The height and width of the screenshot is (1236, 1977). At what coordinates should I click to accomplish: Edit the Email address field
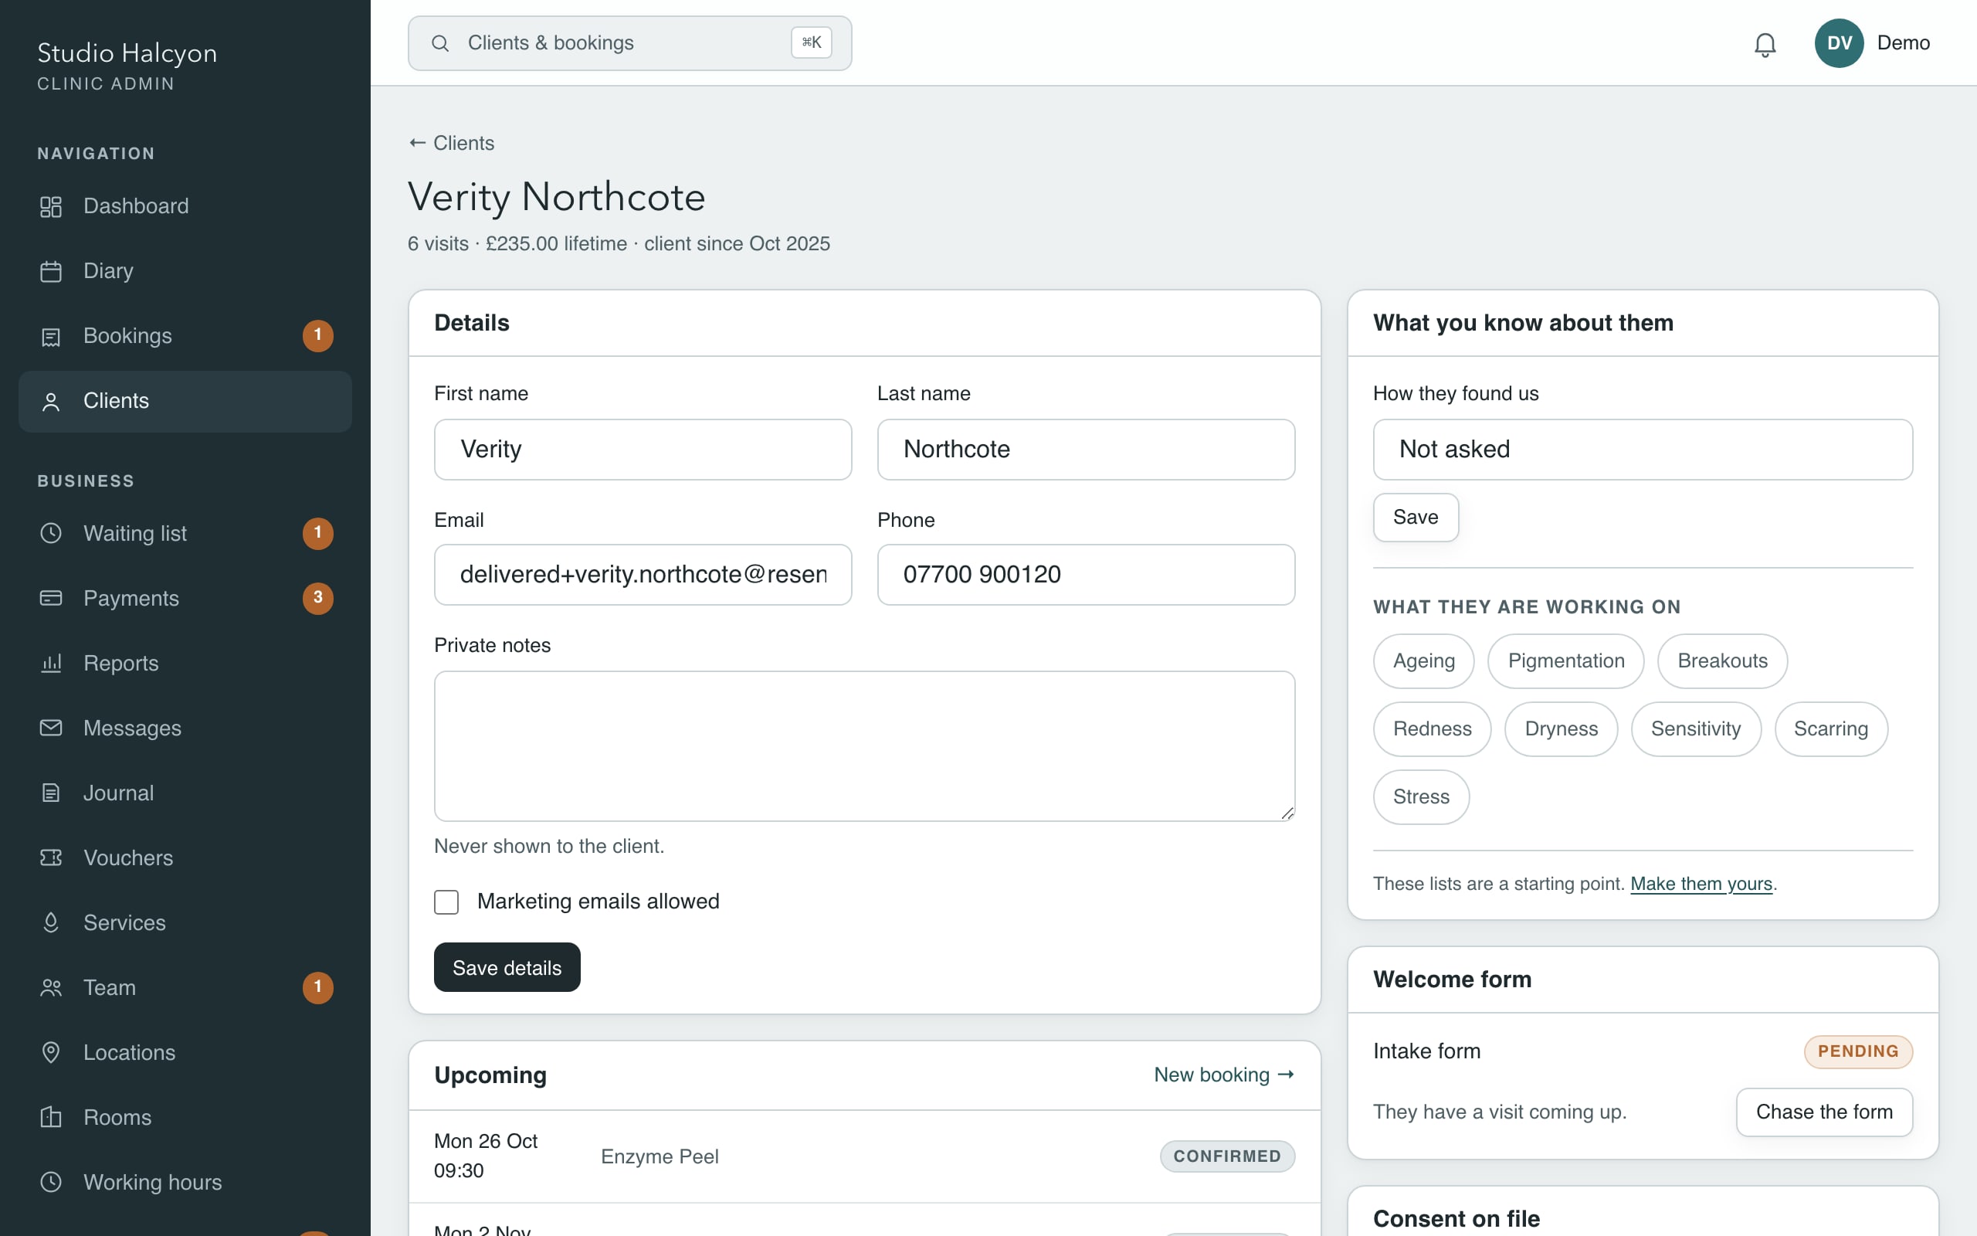click(642, 575)
